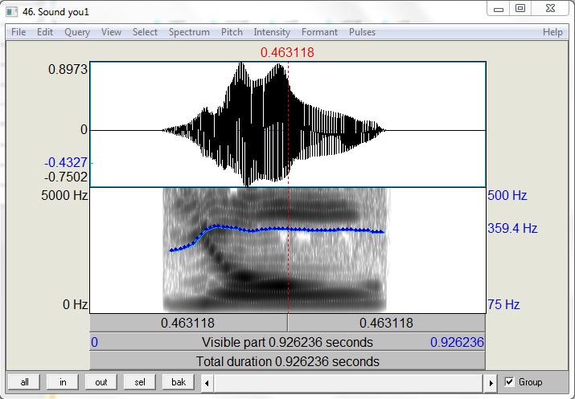Click the Praat window icon in title bar

[x=12, y=12]
